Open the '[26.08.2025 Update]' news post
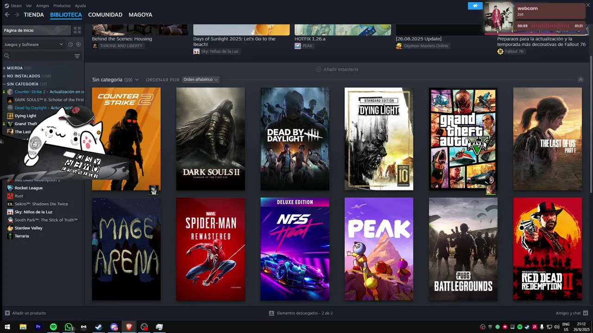This screenshot has height=333, width=593. [x=418, y=39]
